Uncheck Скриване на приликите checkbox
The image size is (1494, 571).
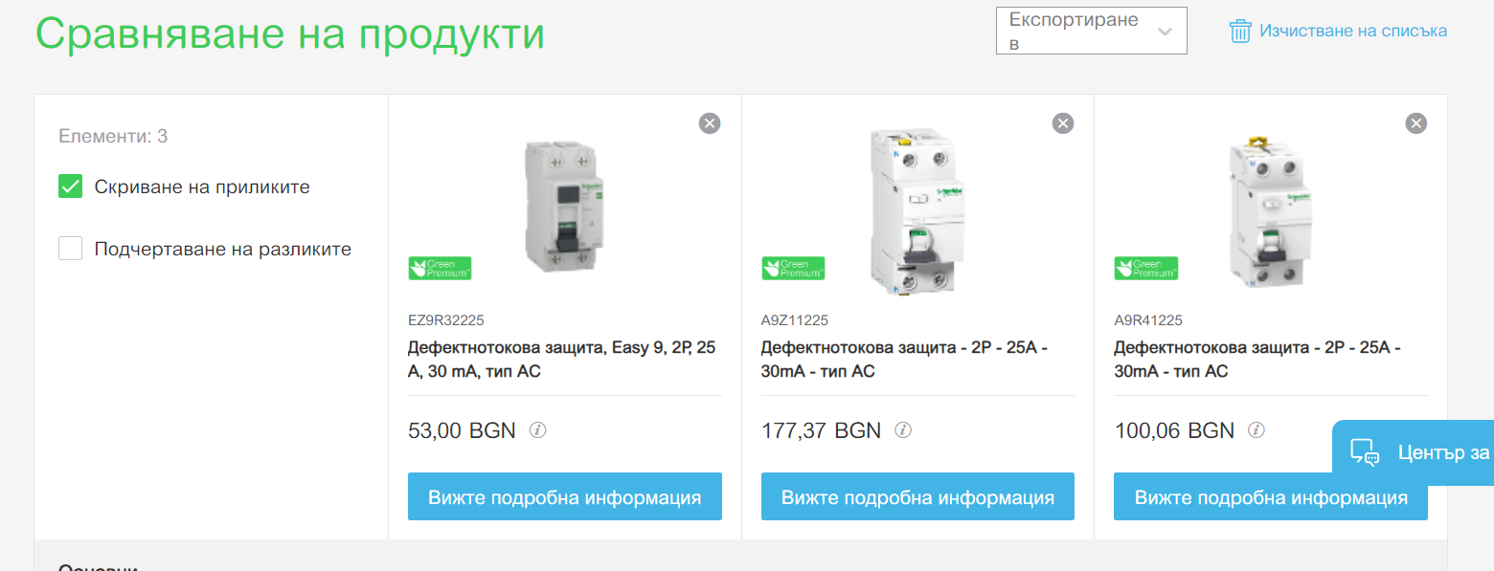point(71,187)
